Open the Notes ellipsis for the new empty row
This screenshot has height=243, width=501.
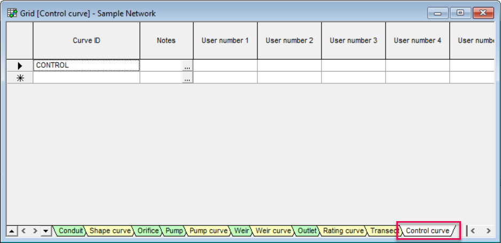click(x=187, y=78)
